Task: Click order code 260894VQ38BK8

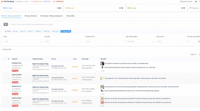Action: coord(17,75)
